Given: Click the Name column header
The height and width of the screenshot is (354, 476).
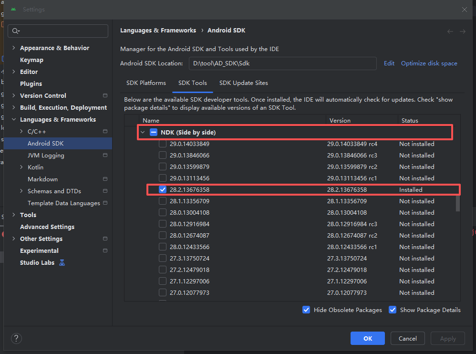Looking at the screenshot, I should pyautogui.click(x=232, y=120).
